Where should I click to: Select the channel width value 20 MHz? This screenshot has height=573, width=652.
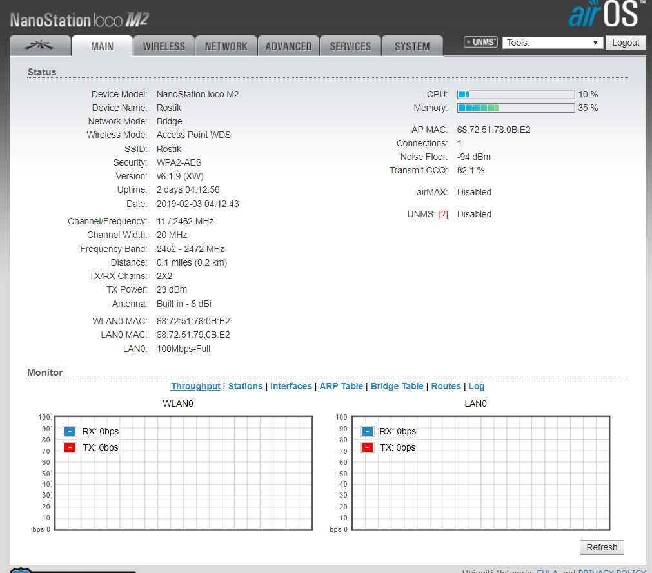(172, 235)
